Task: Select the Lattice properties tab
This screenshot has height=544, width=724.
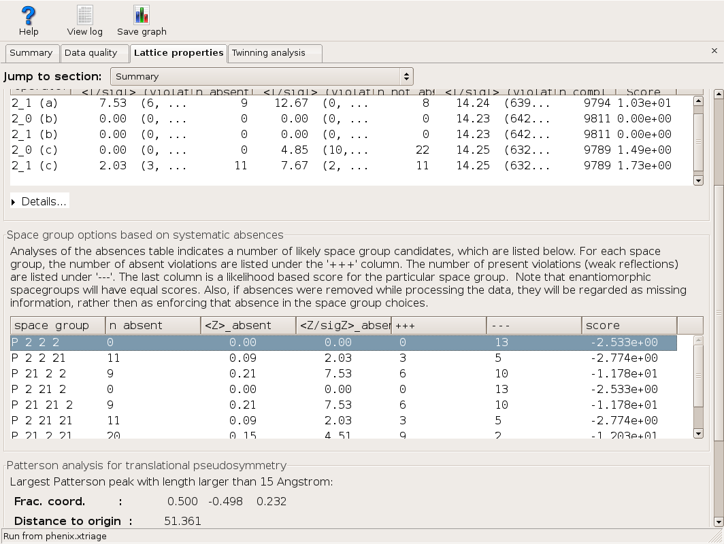Action: 178,53
